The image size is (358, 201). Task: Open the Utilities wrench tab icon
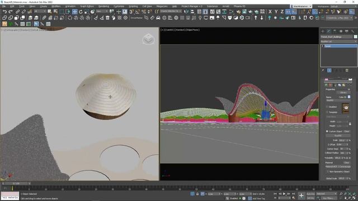pyautogui.click(x=353, y=31)
